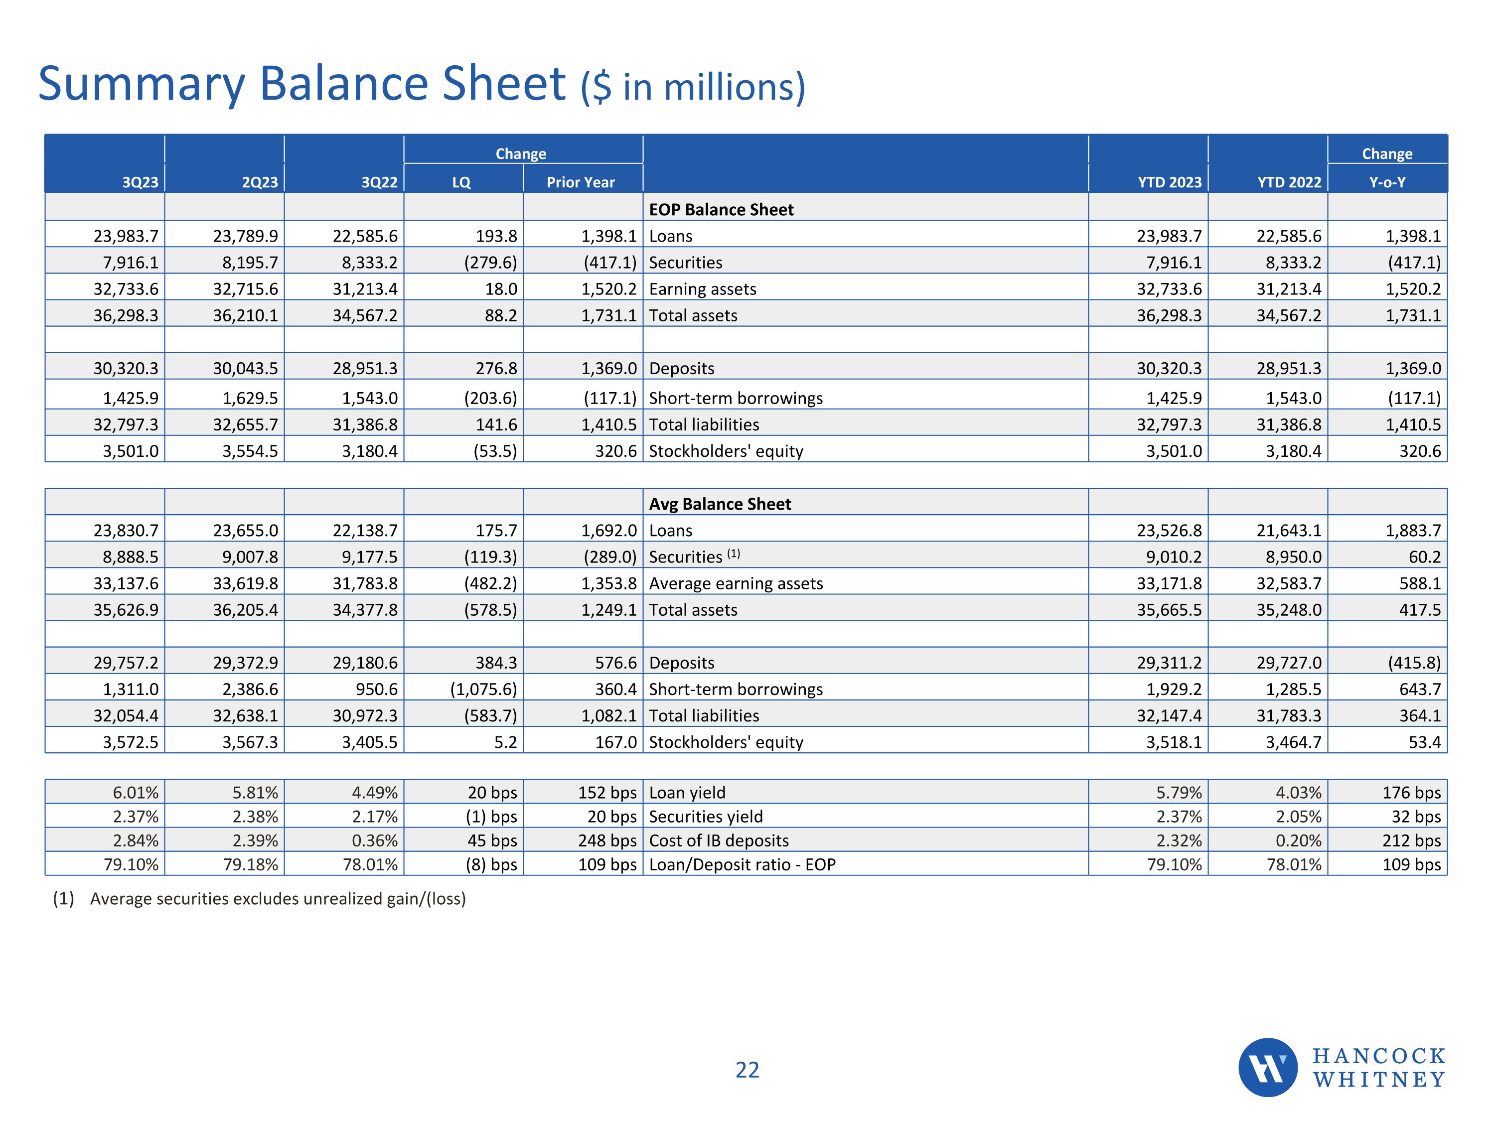Viewport: 1495px width, 1121px height.
Task: Click the LQ change column header
Action: coord(461,182)
